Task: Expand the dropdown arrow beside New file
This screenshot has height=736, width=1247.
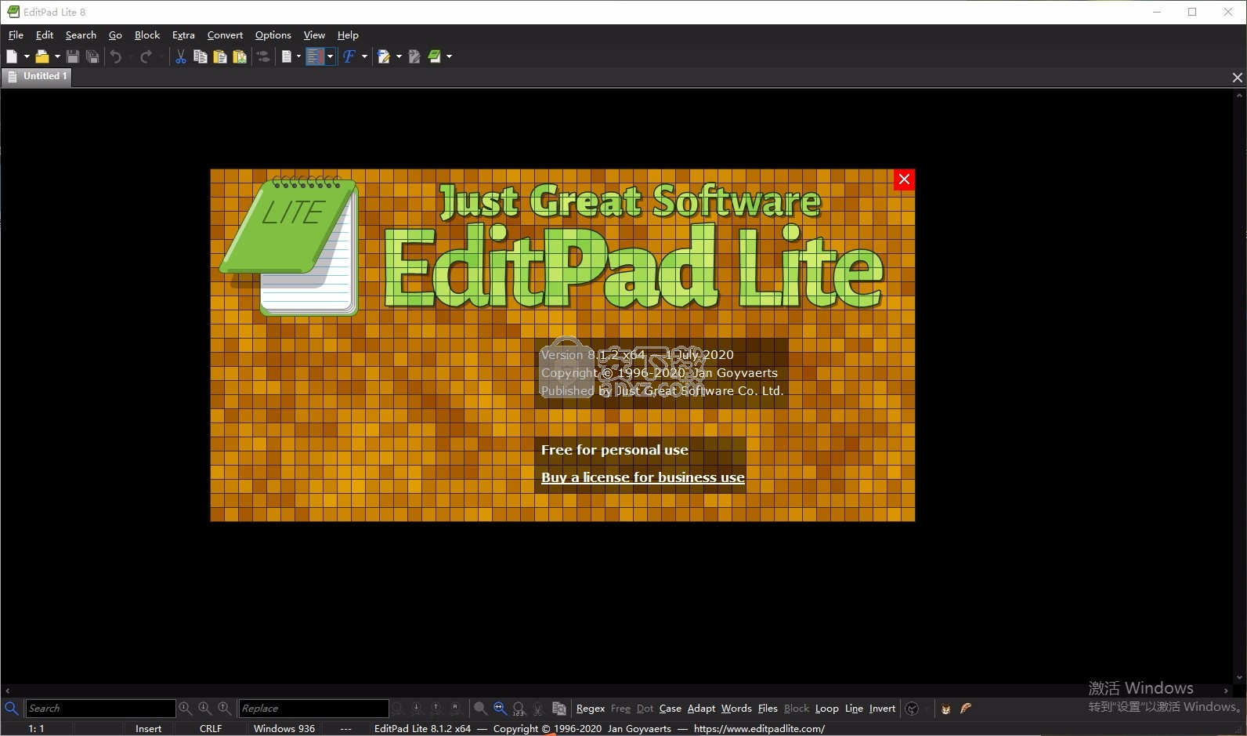Action: tap(27, 56)
